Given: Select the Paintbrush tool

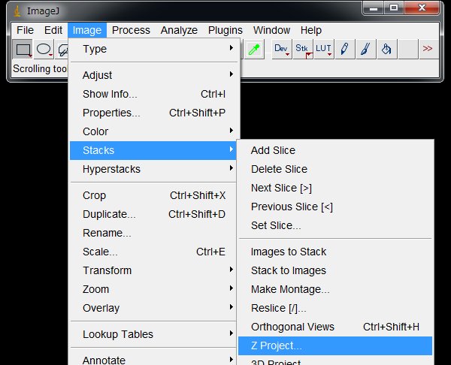Looking at the screenshot, I should pos(366,49).
